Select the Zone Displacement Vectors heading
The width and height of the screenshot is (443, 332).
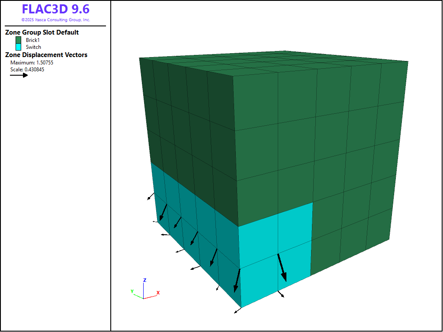point(46,55)
